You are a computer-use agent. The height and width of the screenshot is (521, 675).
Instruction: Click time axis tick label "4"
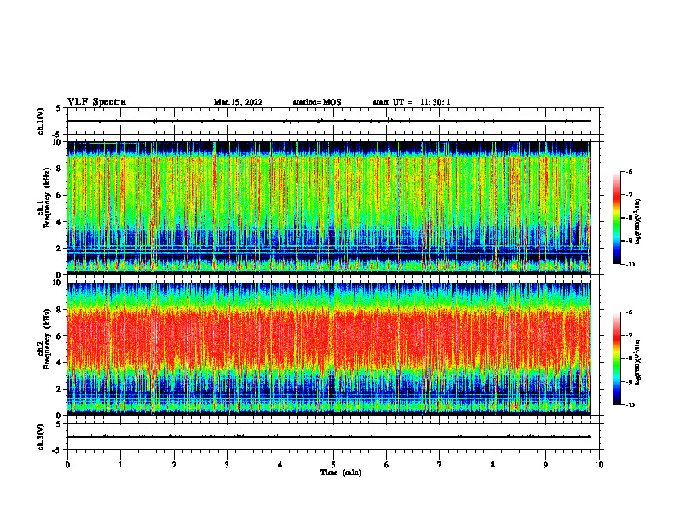(x=280, y=465)
